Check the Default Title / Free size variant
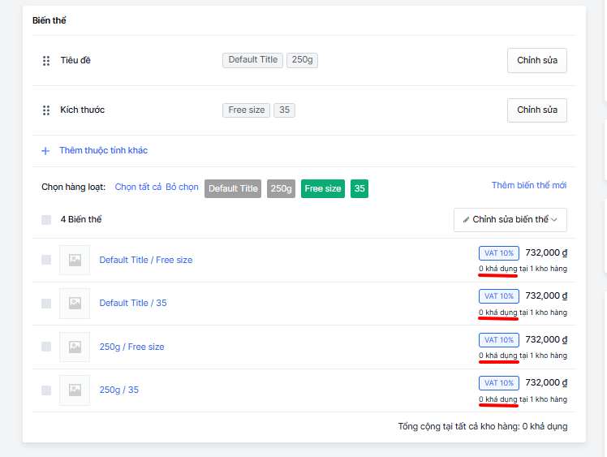Viewport: 607px width, 457px height. (46, 260)
